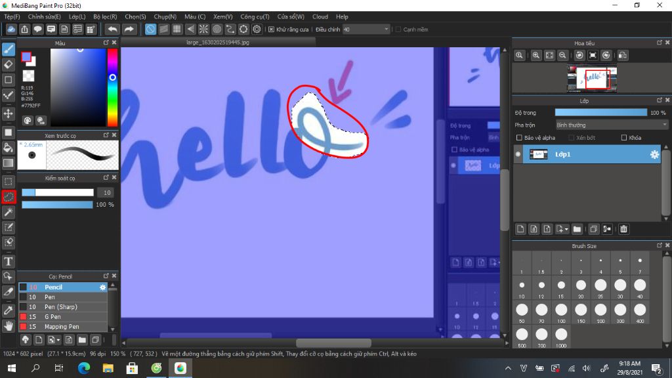Add a new layer folder
Image resolution: width=672 pixels, height=378 pixels.
(x=577, y=229)
